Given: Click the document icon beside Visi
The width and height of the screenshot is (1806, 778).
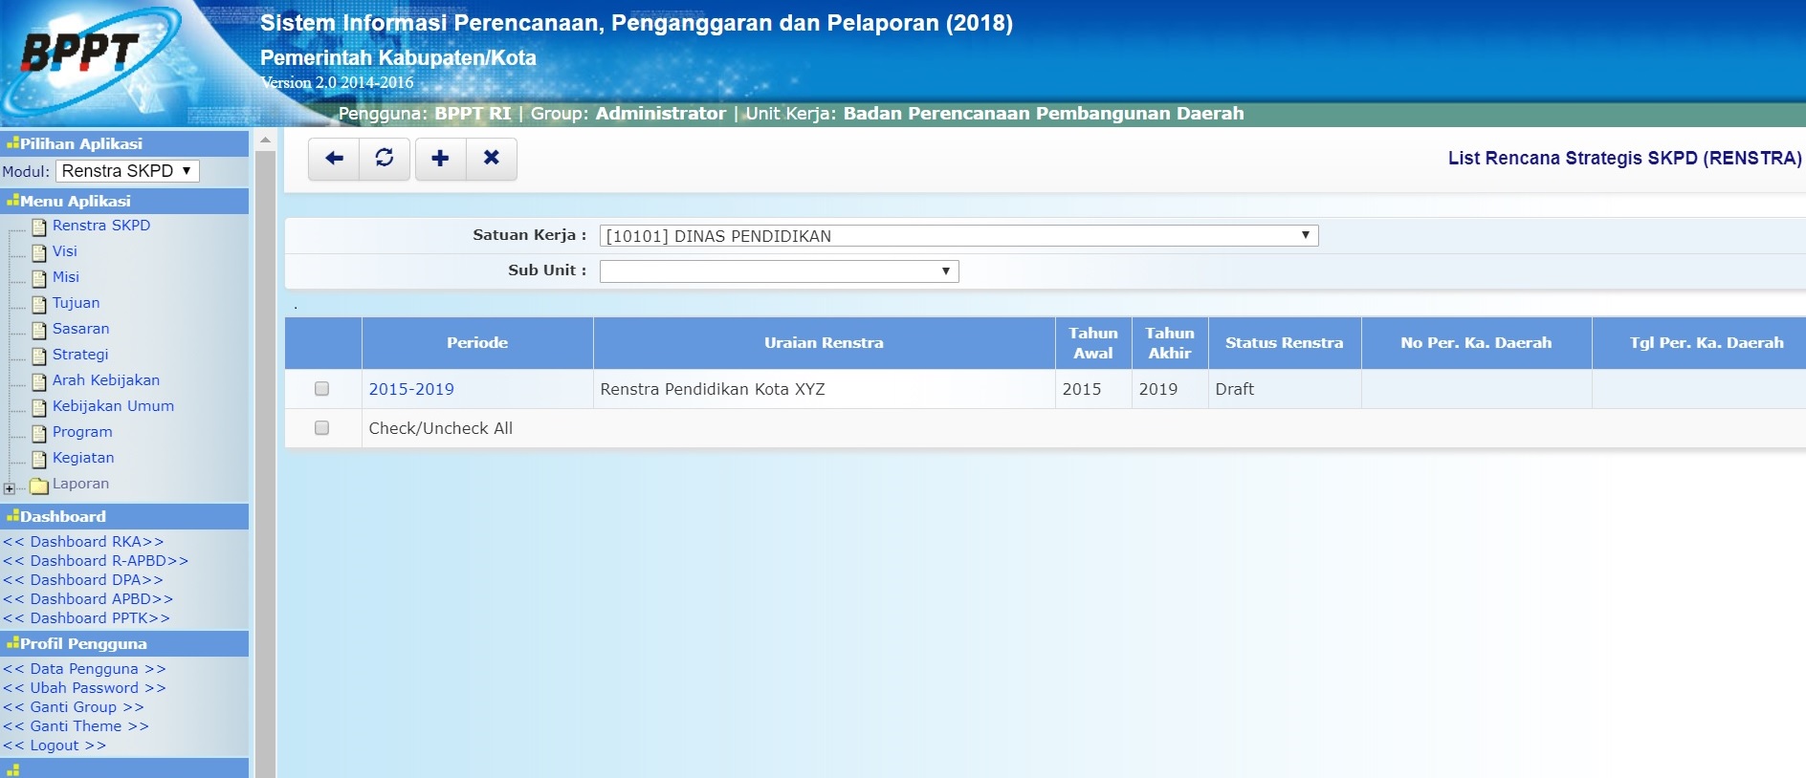Looking at the screenshot, I should (x=39, y=252).
